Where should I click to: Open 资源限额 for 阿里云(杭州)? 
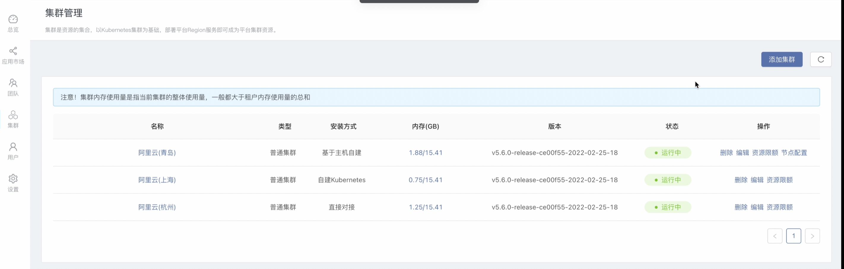780,207
